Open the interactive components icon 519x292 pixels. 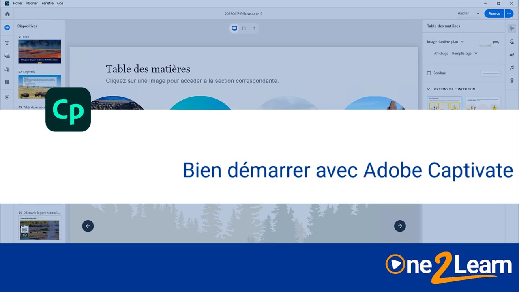point(7,69)
